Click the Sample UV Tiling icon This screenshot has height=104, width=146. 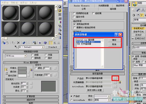[60, 18]
